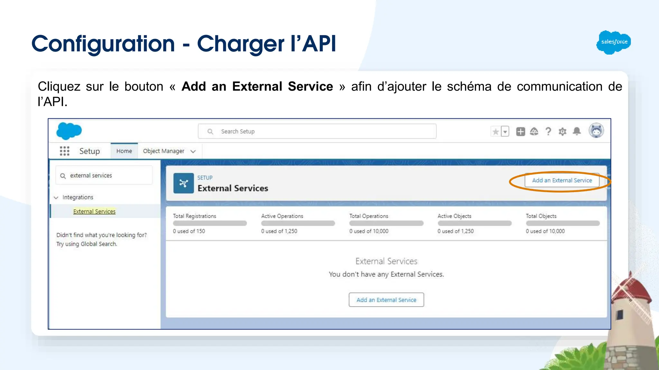Click the Salesforce cloud logo in Setup header
659x370 pixels.
click(69, 131)
